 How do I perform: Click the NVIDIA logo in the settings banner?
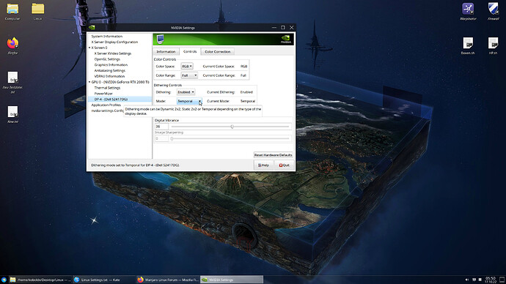(285, 40)
